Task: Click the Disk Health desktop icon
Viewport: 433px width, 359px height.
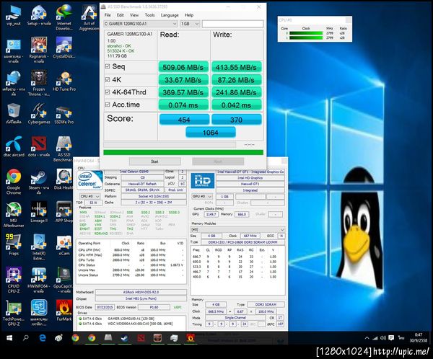Action: tap(64, 179)
